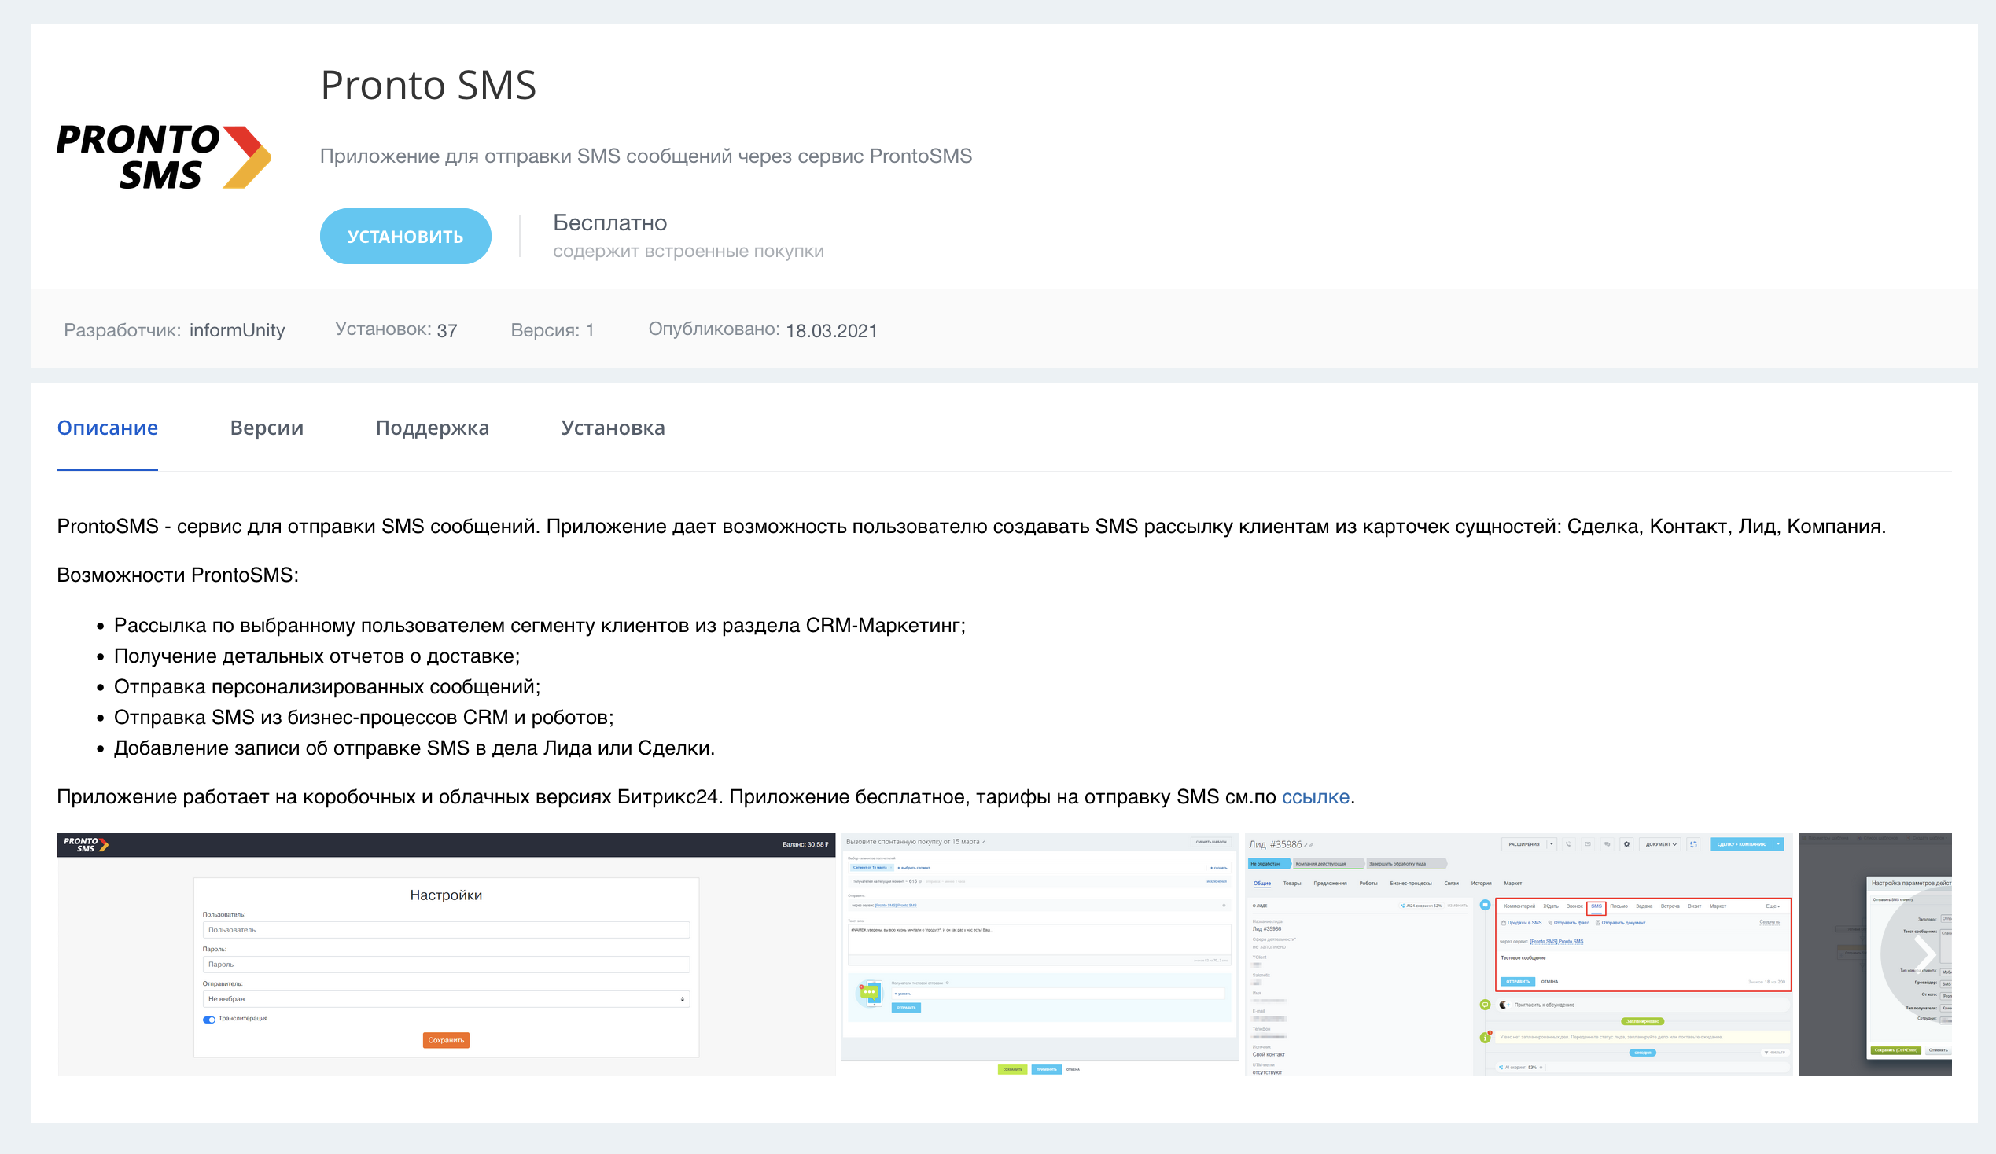Open the SMS campaign segment screenshot thumbnail
The width and height of the screenshot is (1996, 1154).
pyautogui.click(x=1040, y=954)
